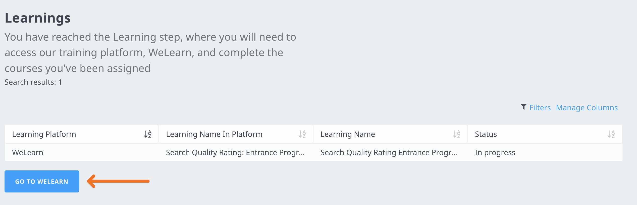Sort by Learning Name In Platform icon
The image size is (637, 205).
[x=302, y=134]
